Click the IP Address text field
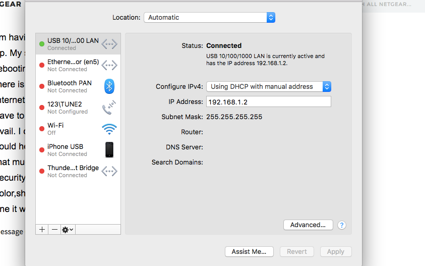Viewport: 425px width, 266px height. [x=269, y=102]
